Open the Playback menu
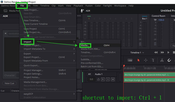Image resolution: width=175 pixels, height=102 pixels. point(78,6)
